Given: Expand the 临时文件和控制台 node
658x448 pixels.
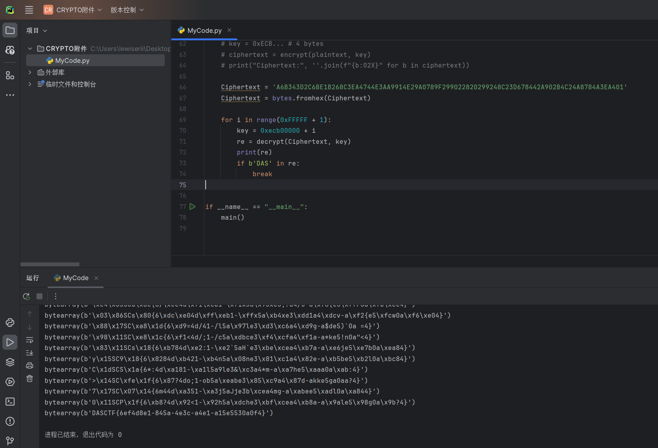Looking at the screenshot, I should click(30, 84).
